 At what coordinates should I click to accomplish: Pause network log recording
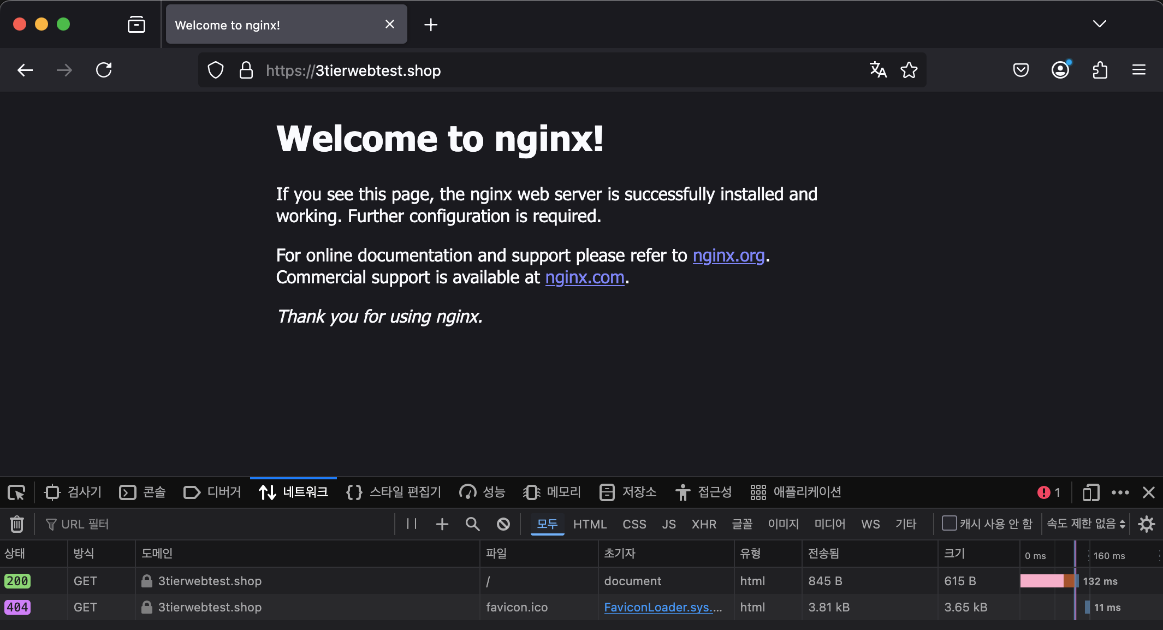click(x=412, y=524)
